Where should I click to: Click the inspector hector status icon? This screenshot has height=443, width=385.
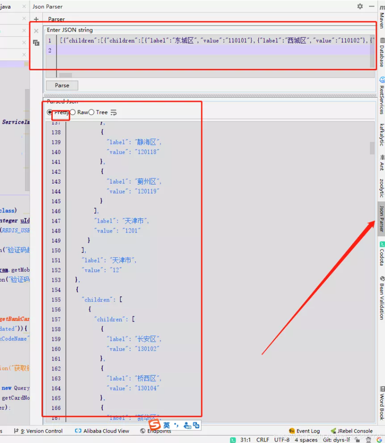coord(369,440)
